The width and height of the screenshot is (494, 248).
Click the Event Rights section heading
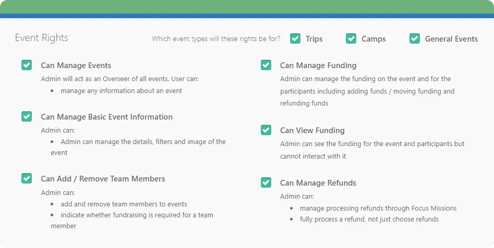tap(41, 38)
